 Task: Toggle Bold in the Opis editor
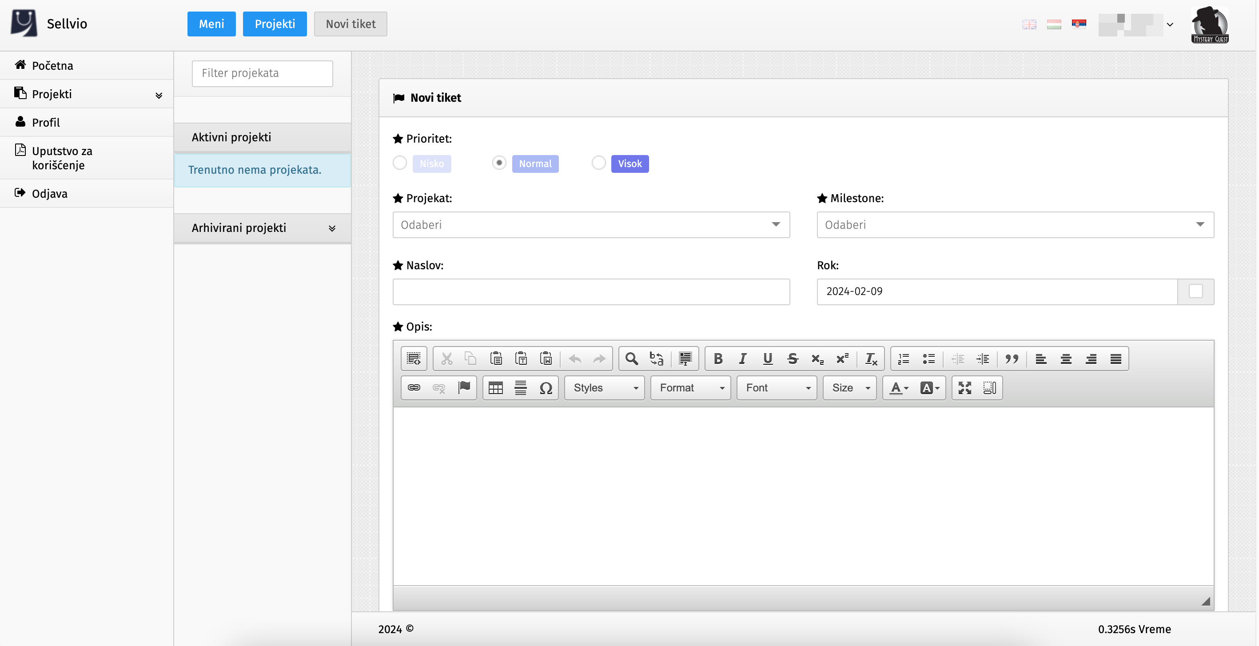tap(717, 359)
